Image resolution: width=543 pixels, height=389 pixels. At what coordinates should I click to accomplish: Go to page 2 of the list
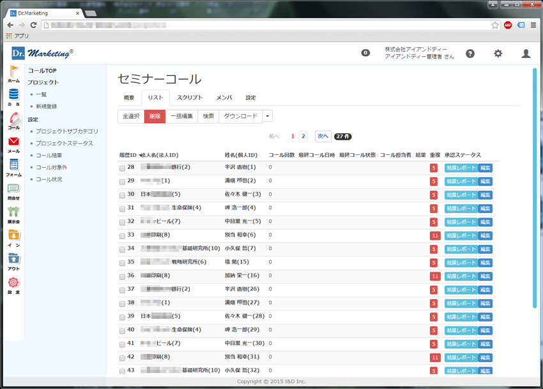coord(303,136)
